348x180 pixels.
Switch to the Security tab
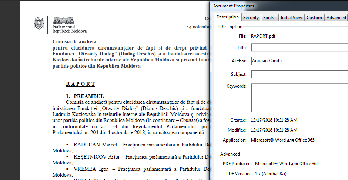click(251, 18)
